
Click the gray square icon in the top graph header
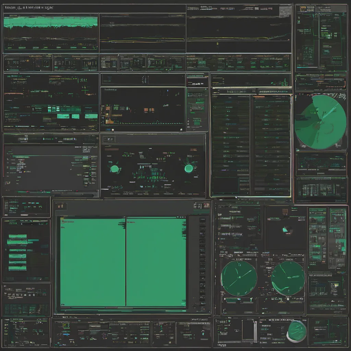click(x=285, y=11)
